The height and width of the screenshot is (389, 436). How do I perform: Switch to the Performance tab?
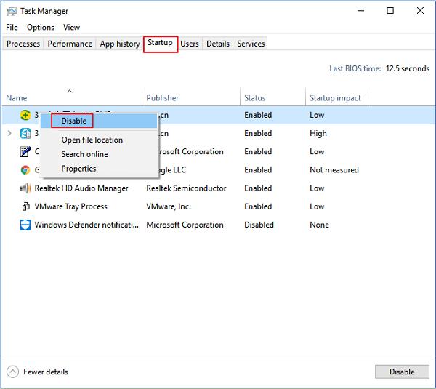tap(70, 44)
